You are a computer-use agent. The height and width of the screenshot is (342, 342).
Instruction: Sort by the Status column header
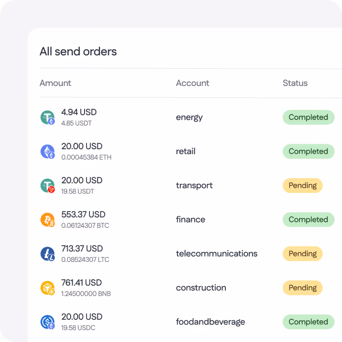(x=295, y=83)
